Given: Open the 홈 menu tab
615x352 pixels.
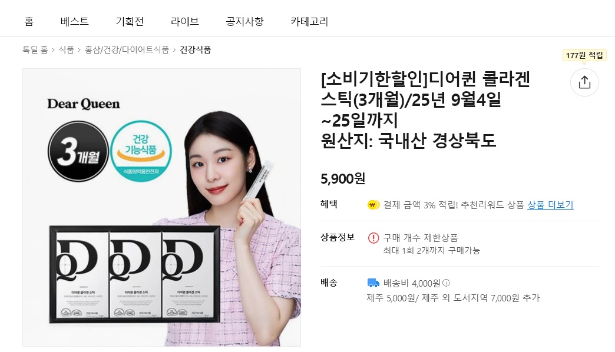Looking at the screenshot, I should click(29, 21).
